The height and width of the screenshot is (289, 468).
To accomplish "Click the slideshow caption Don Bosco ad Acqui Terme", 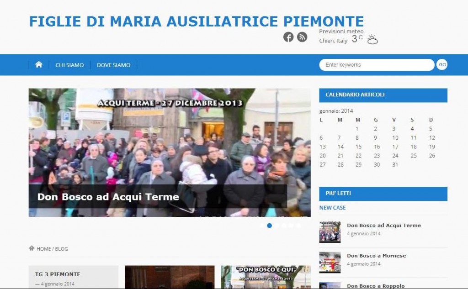I will (108, 197).
